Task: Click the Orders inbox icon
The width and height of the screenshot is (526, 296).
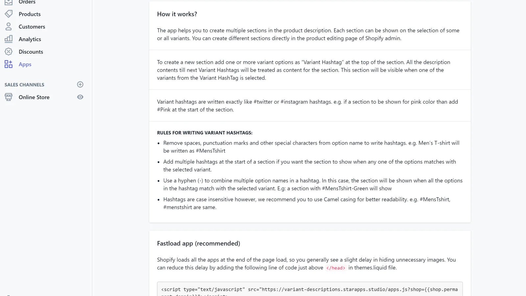Action: tap(9, 2)
